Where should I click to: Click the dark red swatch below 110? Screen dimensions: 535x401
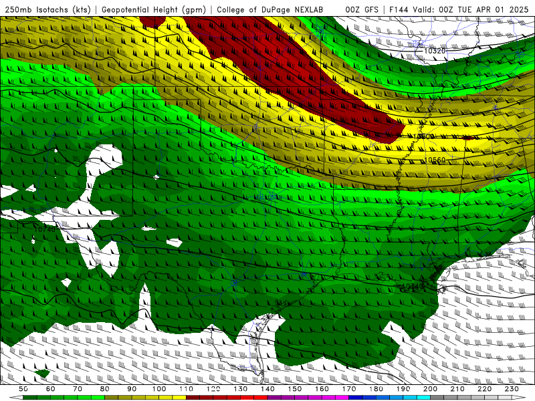click(x=193, y=398)
